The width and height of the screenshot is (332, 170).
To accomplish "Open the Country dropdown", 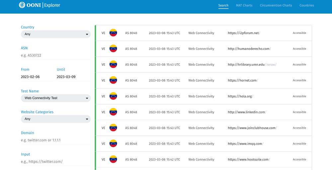I will pos(55,34).
